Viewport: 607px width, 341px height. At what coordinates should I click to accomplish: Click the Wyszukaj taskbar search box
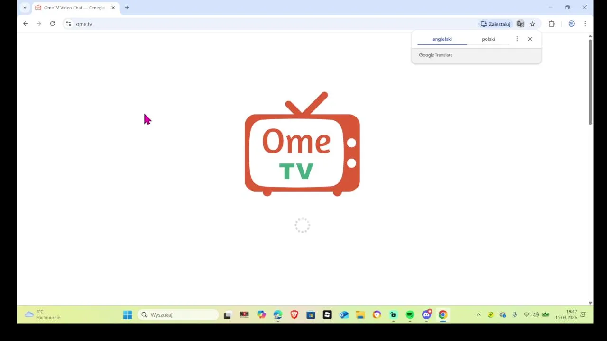tap(178, 315)
